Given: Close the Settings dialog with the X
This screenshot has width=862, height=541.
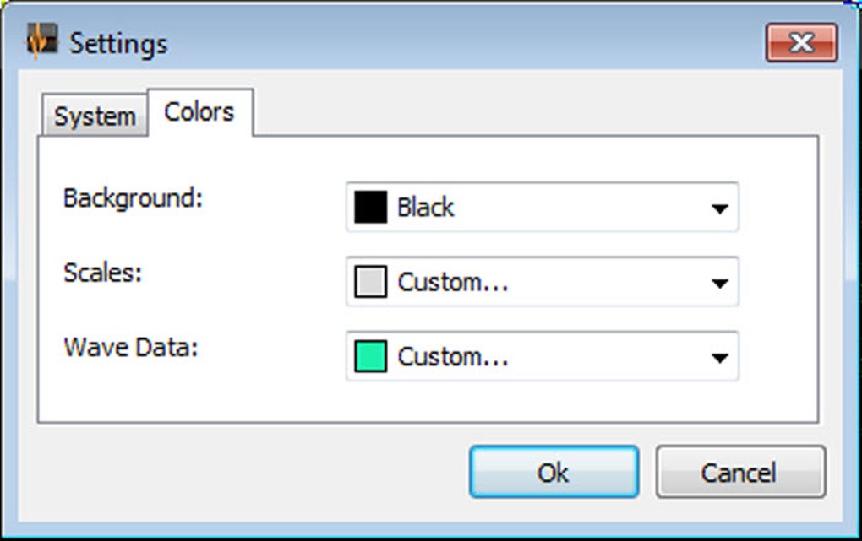Looking at the screenshot, I should pos(801,42).
